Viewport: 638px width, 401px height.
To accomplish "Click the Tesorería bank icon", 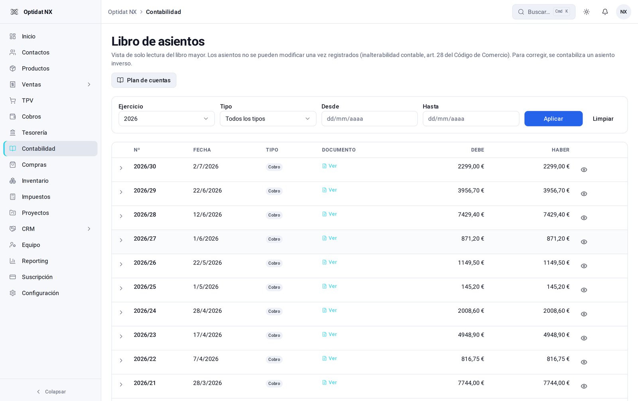I will tap(13, 132).
